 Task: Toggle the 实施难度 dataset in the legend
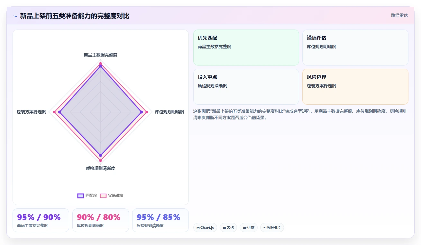pos(112,196)
